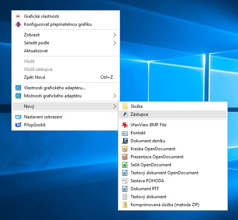The width and height of the screenshot is (238, 220).
Task: Click the Nastavení zobrazení monitor icon
Action: coord(18,117)
